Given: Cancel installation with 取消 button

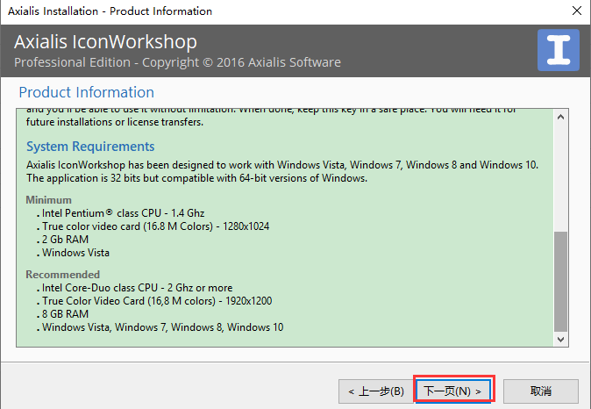Looking at the screenshot, I should pyautogui.click(x=541, y=391).
